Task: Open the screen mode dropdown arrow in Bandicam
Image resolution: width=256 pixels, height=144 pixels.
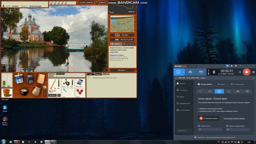Action: click(184, 72)
